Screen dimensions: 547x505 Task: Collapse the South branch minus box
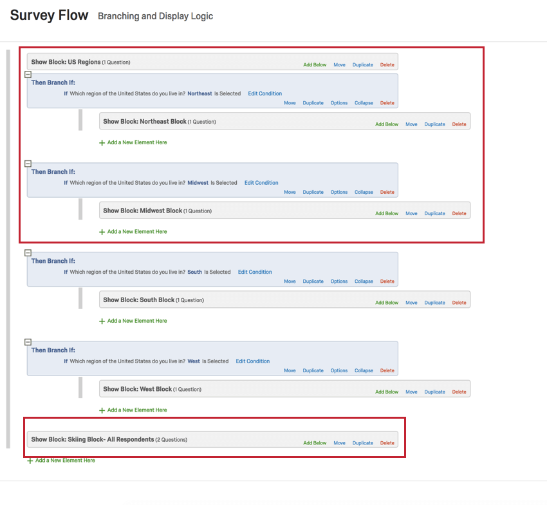[x=28, y=253]
